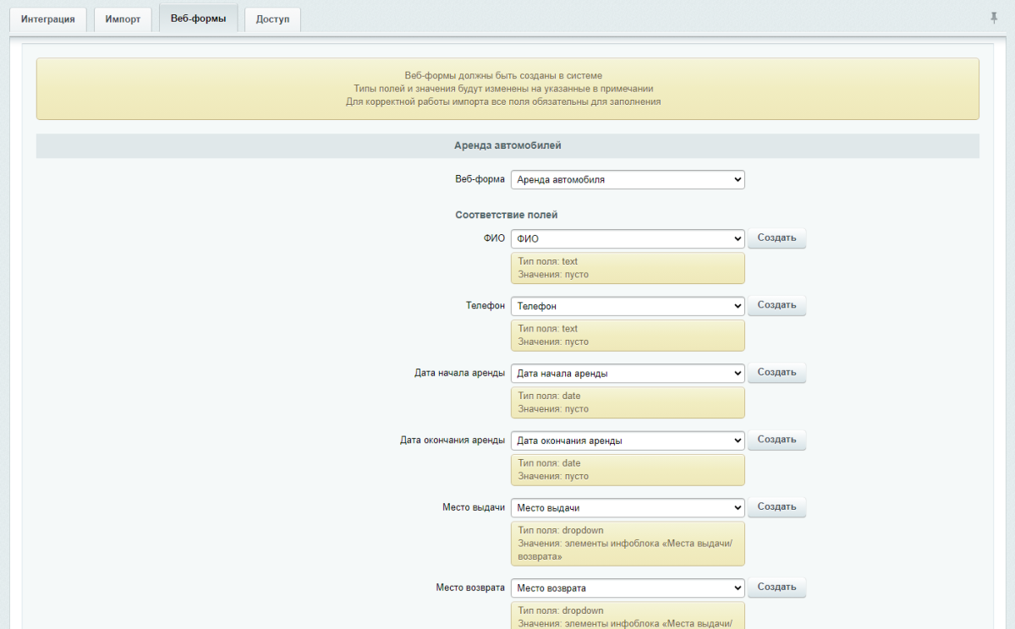1015x629 pixels.
Task: Go to the Доступ tab
Action: click(272, 19)
